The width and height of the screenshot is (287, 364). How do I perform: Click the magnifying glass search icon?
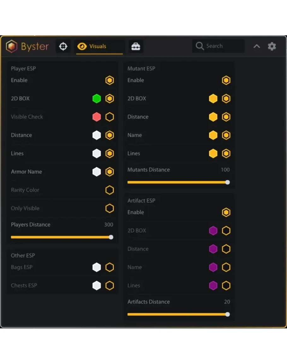200,46
